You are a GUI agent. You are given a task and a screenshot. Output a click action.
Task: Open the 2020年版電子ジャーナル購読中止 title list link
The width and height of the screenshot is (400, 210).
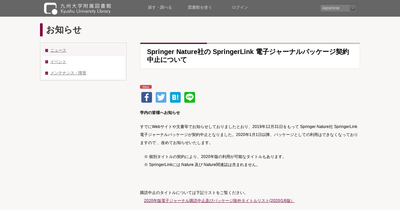click(219, 201)
